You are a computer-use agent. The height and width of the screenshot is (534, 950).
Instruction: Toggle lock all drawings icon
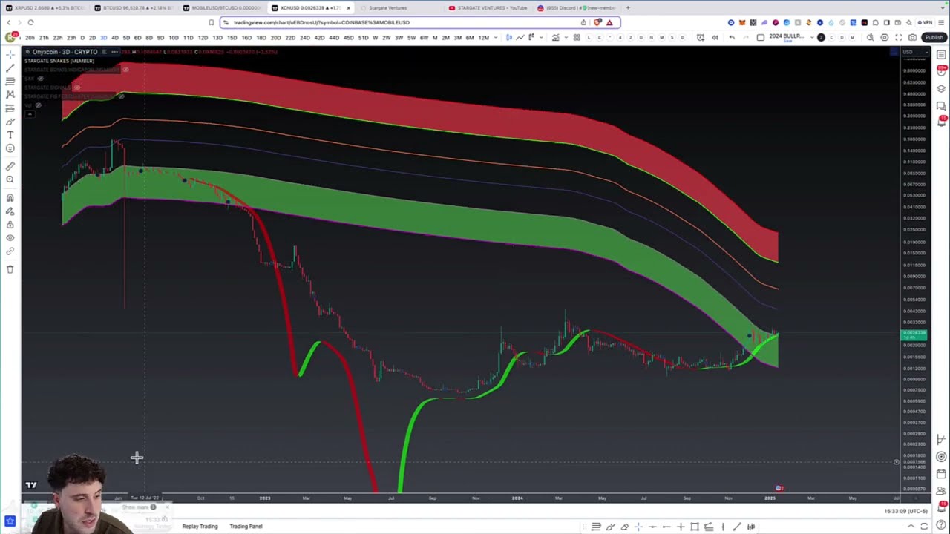10,225
